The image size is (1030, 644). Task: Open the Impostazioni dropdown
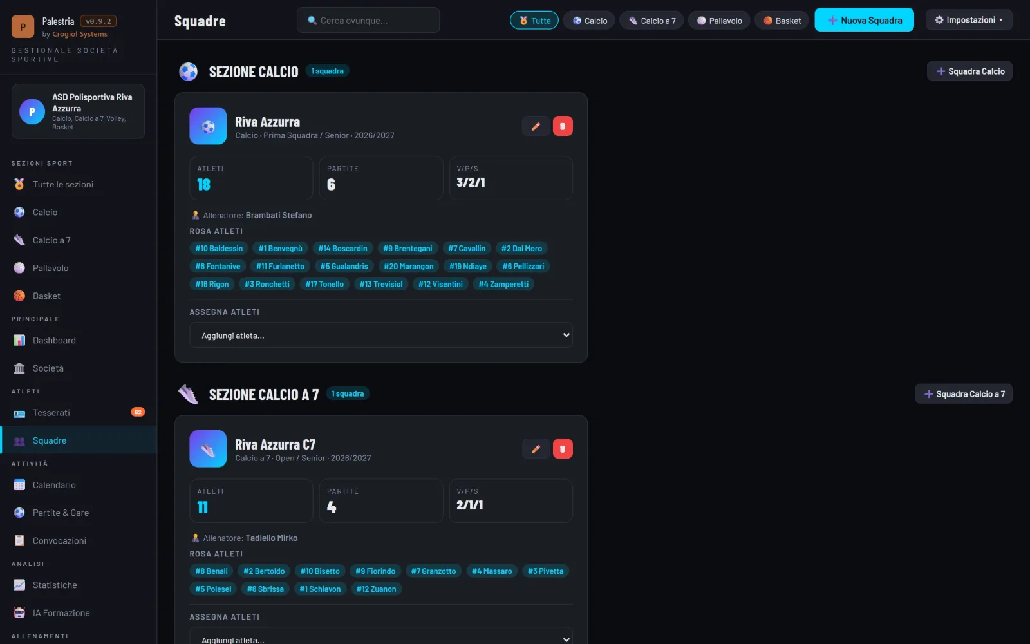pyautogui.click(x=969, y=20)
